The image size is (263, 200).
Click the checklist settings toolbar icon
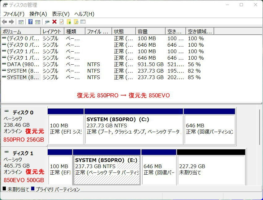(x=83, y=22)
